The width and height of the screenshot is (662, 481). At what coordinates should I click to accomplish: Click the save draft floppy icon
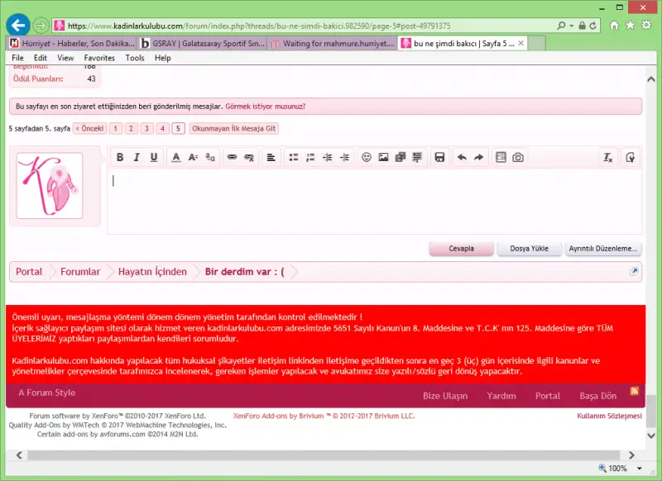pyautogui.click(x=439, y=157)
